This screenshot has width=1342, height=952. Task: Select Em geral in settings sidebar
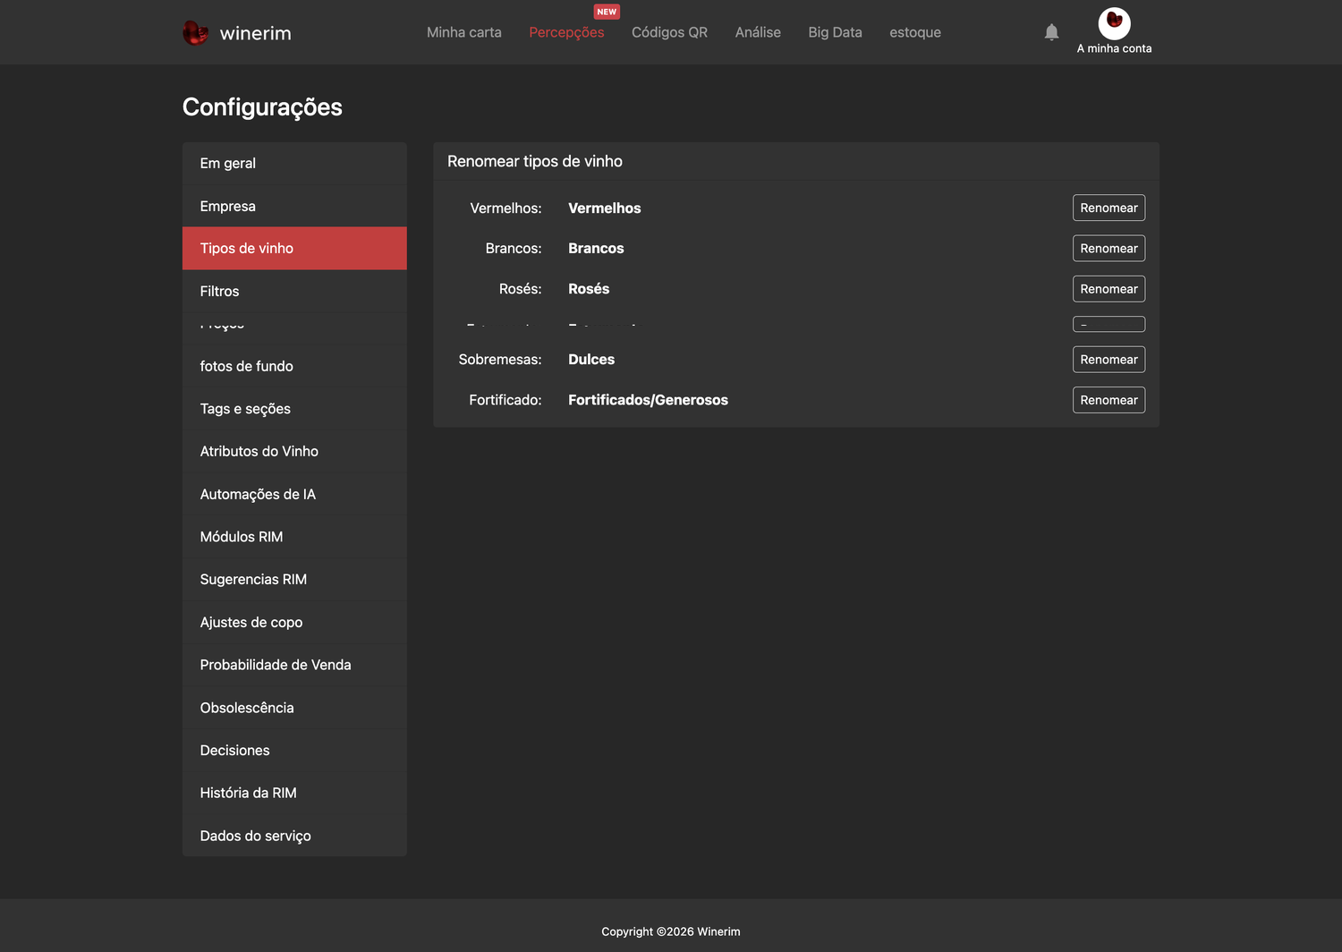(x=294, y=163)
